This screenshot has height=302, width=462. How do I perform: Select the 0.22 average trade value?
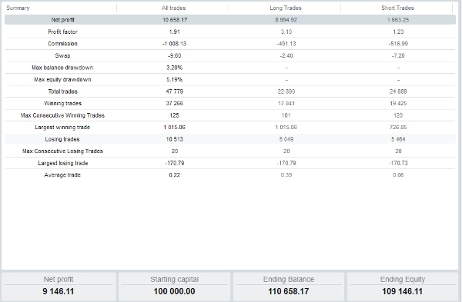coord(175,175)
